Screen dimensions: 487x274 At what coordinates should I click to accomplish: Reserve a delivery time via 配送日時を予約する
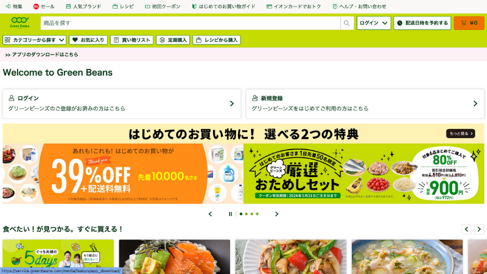coord(422,23)
